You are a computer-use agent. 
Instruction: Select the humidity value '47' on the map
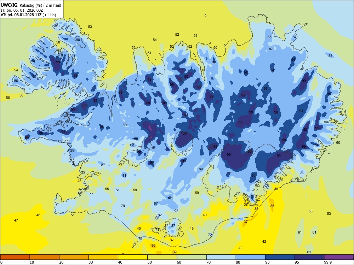click(16, 220)
